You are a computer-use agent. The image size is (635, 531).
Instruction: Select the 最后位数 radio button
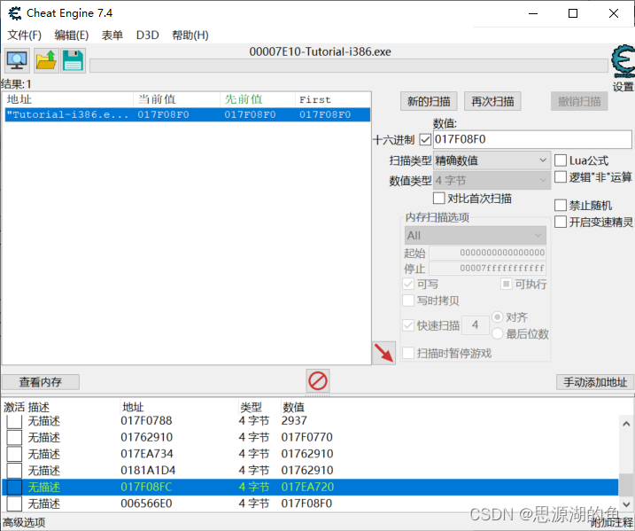(498, 333)
